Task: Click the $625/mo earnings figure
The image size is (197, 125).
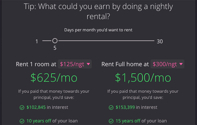Action: 54,78
